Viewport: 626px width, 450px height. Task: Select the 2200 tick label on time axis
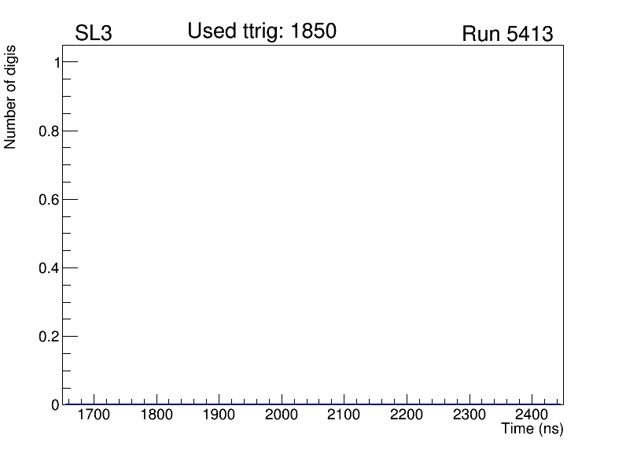click(407, 415)
